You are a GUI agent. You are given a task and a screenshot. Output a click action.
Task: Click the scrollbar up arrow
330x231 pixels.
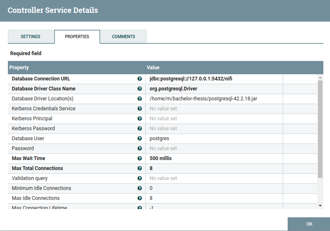pos(320,78)
